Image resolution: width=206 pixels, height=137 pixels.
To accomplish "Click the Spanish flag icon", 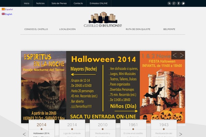I will tap(3, 9).
